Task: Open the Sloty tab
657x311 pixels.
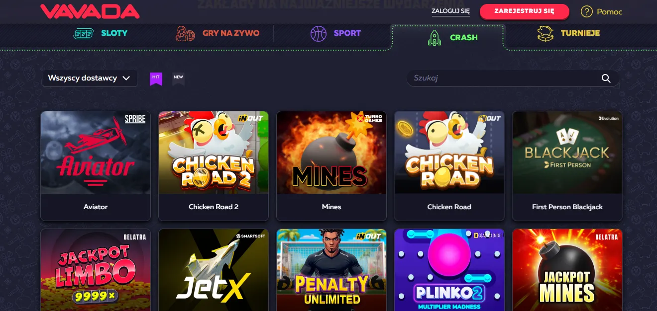Action: pyautogui.click(x=101, y=33)
